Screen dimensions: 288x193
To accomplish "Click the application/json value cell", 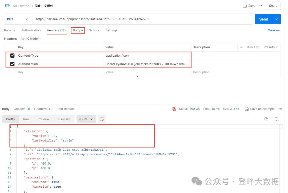I will 147,56.
